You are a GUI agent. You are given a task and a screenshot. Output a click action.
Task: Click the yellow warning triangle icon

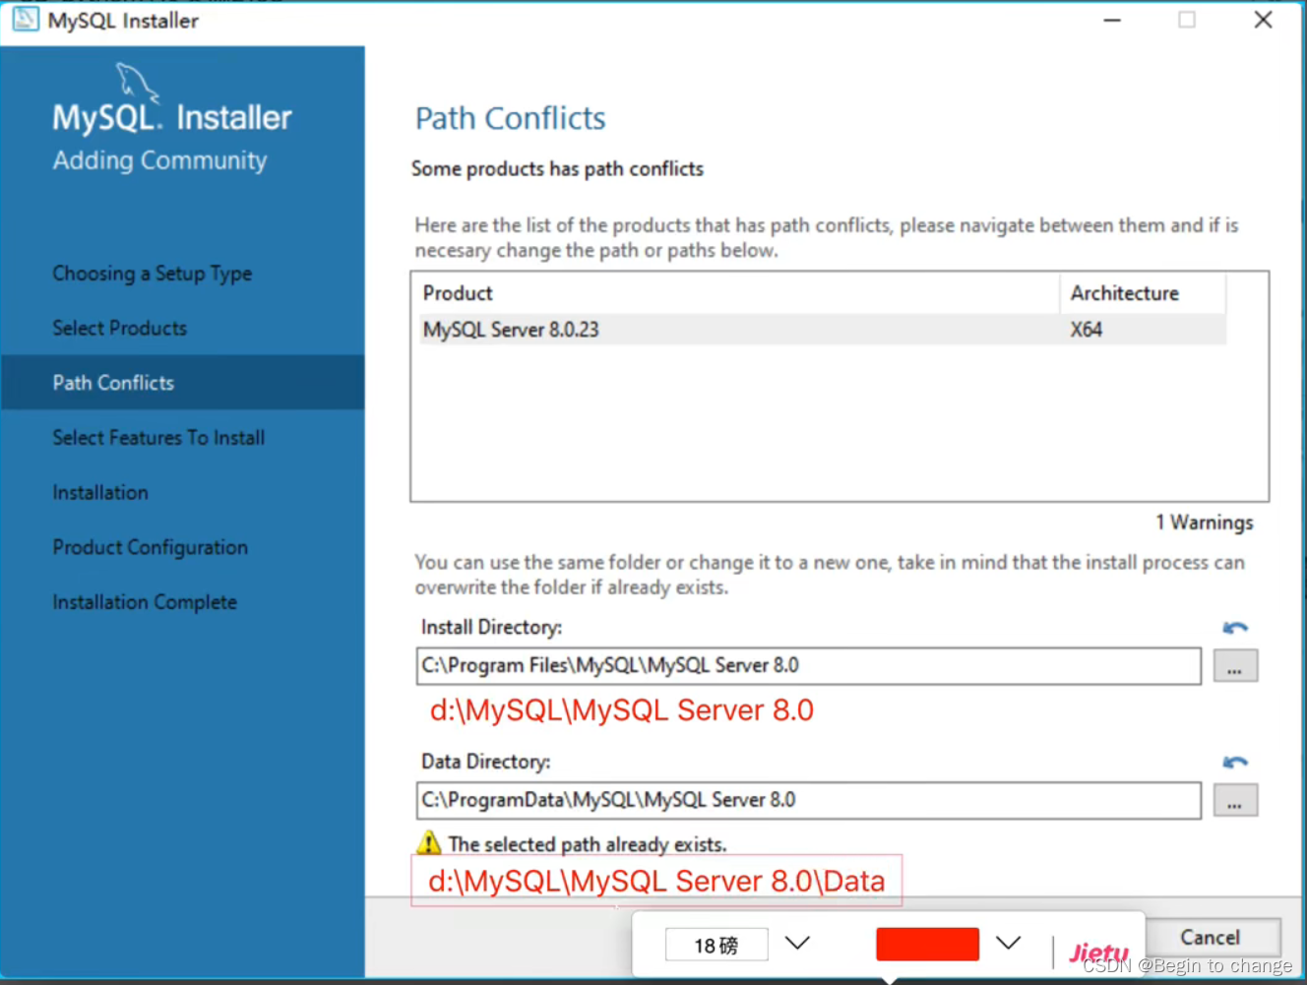click(x=429, y=843)
